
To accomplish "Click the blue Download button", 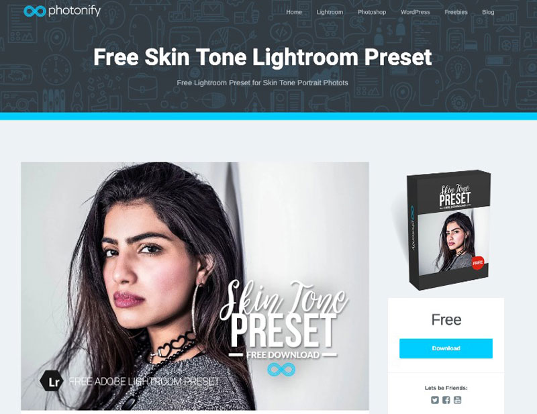I will coord(446,348).
